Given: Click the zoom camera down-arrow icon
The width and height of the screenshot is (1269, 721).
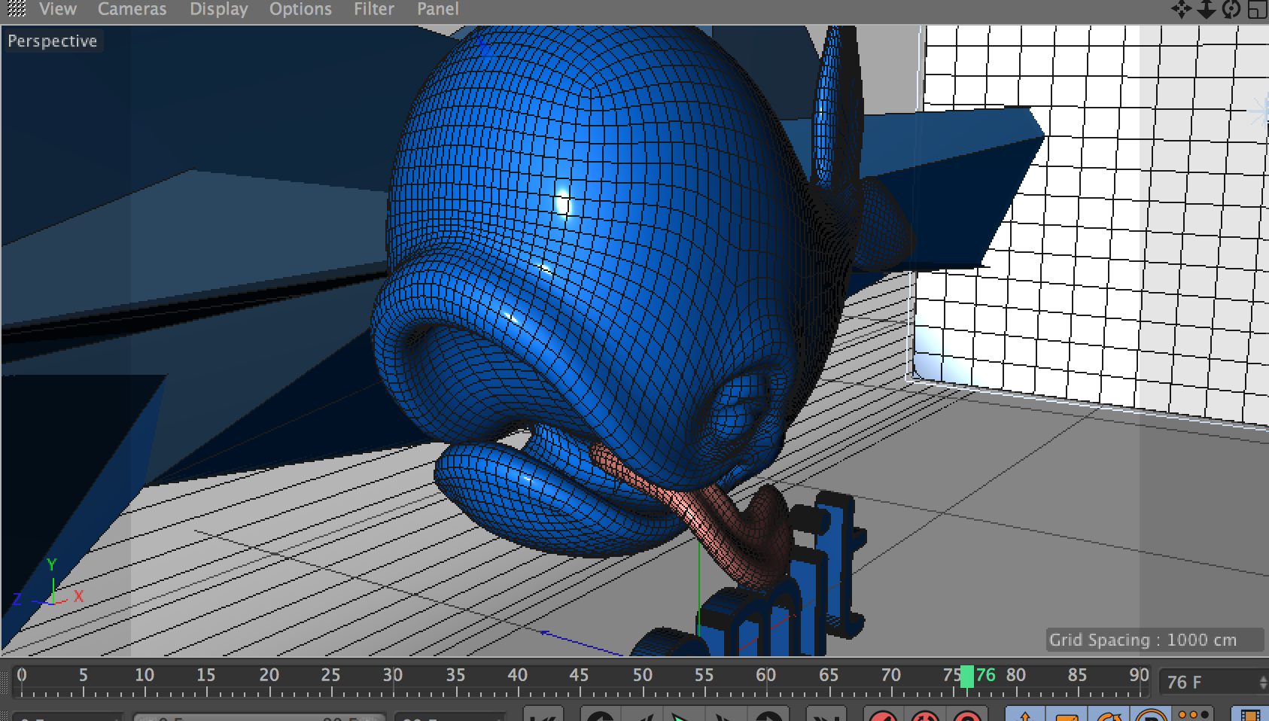Looking at the screenshot, I should tap(1206, 10).
